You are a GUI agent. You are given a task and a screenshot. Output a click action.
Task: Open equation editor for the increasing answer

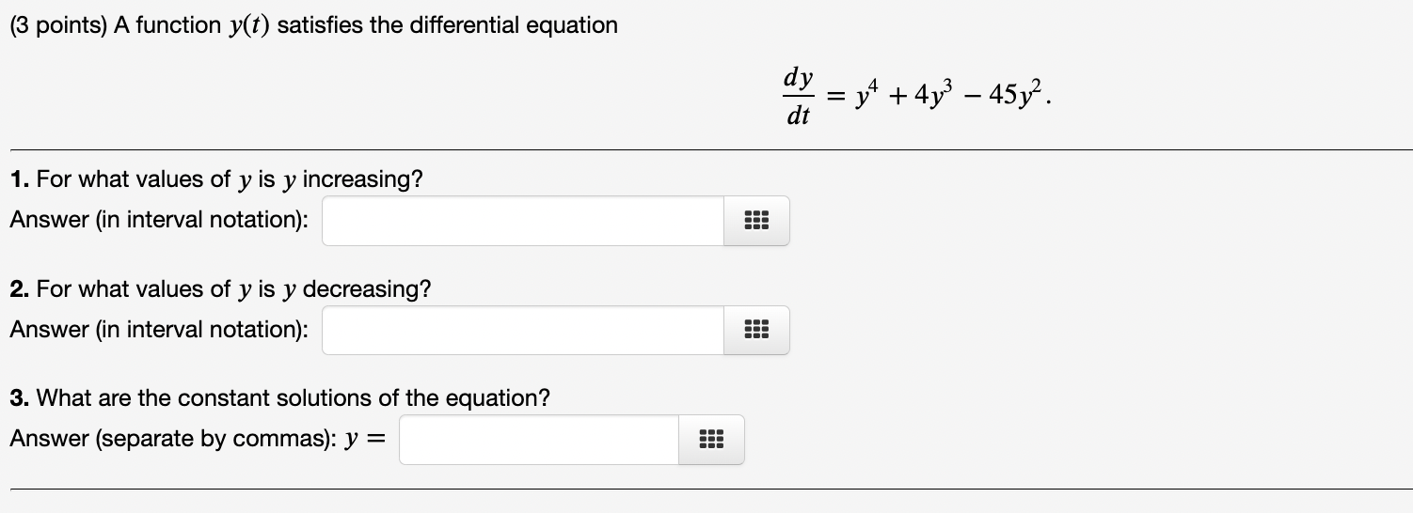pyautogui.click(x=756, y=221)
